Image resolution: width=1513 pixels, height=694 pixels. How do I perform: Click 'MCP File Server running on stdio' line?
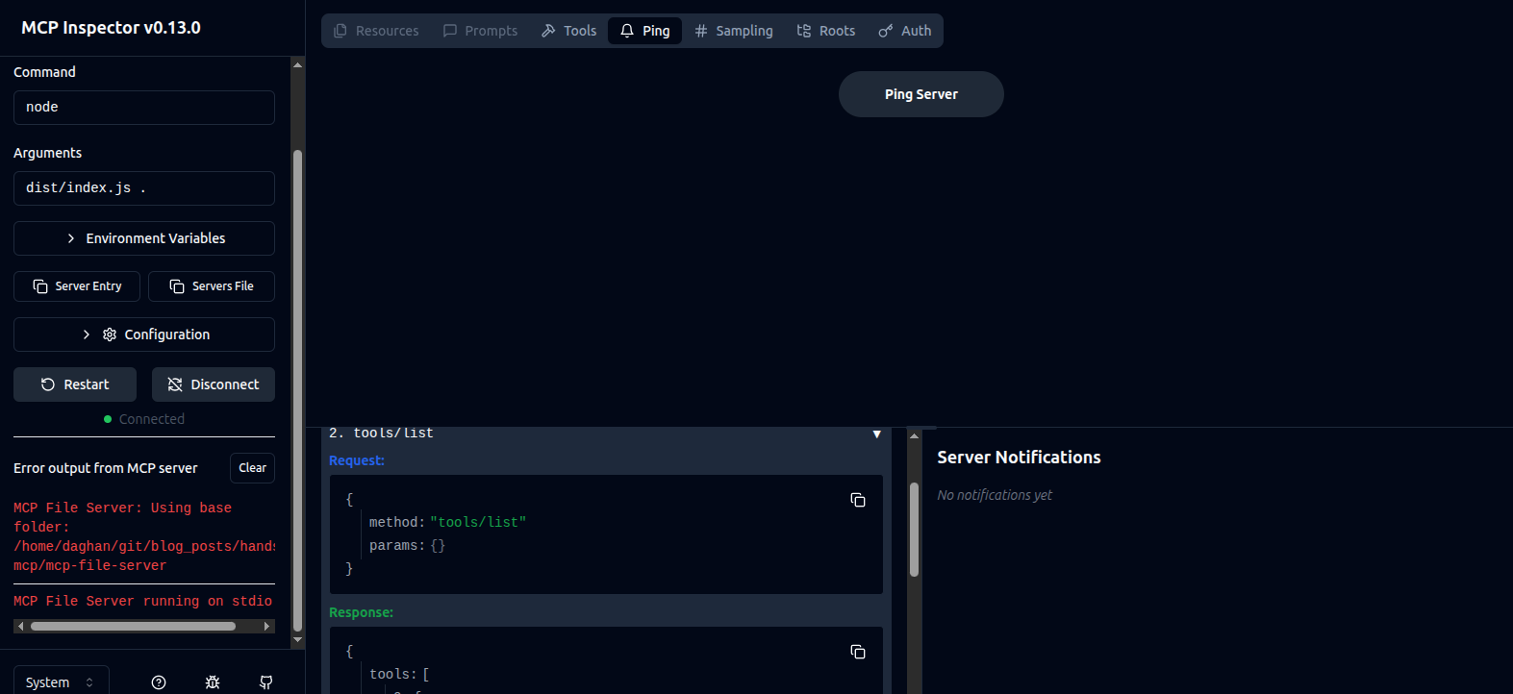(x=143, y=601)
